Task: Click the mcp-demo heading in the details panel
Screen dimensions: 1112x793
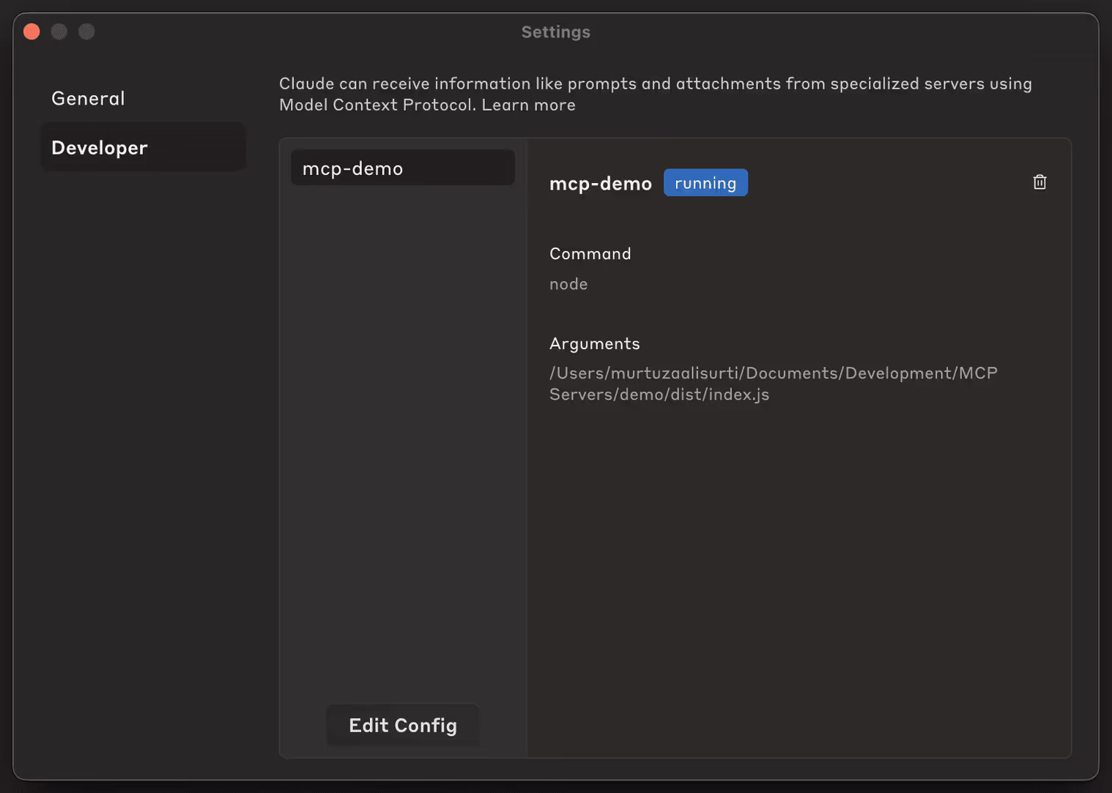Action: (600, 183)
